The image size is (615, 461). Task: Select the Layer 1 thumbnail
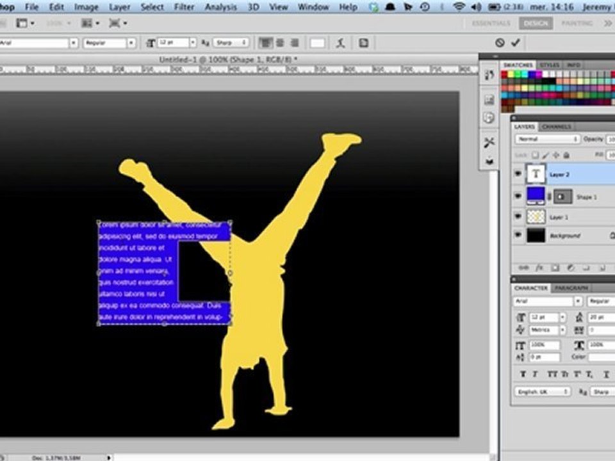point(536,216)
